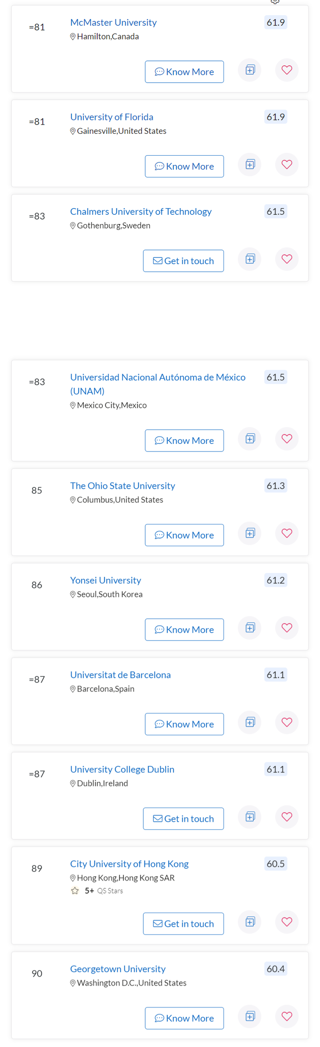Add McMaster University to compare list
320x1047 pixels.
[x=250, y=70]
